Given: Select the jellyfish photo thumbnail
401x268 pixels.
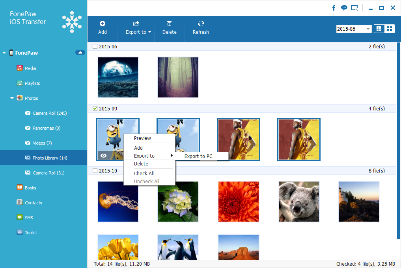Looking at the screenshot, I should [x=118, y=202].
